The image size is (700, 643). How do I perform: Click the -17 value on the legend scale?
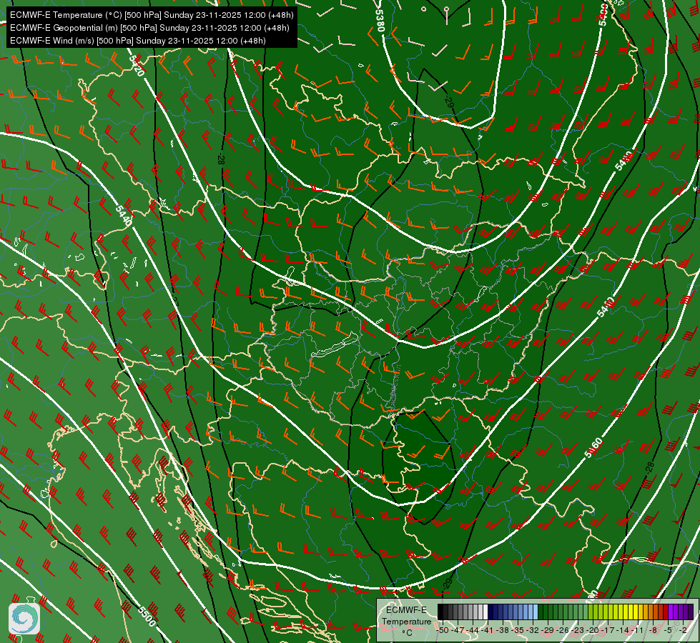tap(608, 630)
